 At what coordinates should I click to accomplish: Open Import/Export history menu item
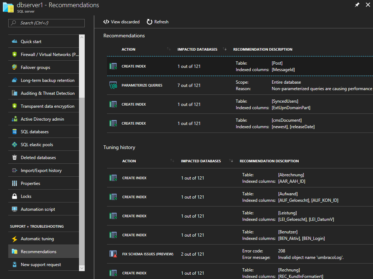pyautogui.click(x=41, y=171)
